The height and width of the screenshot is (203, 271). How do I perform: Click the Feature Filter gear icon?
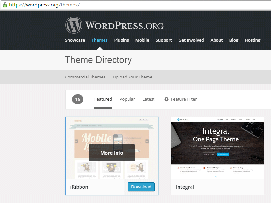point(166,99)
